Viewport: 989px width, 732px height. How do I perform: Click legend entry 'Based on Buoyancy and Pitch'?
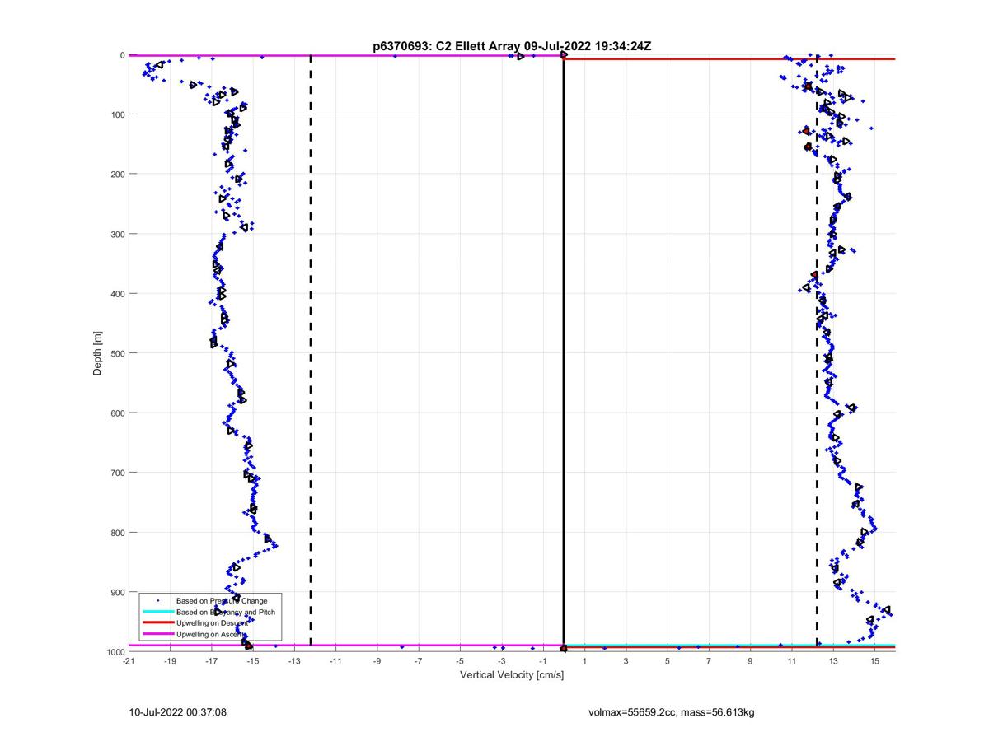(226, 612)
